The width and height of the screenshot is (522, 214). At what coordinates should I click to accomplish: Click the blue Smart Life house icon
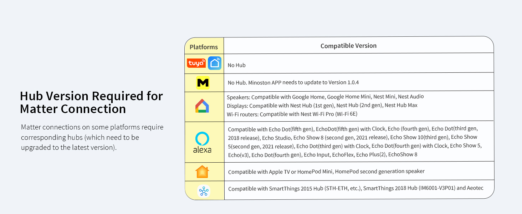[215, 63]
